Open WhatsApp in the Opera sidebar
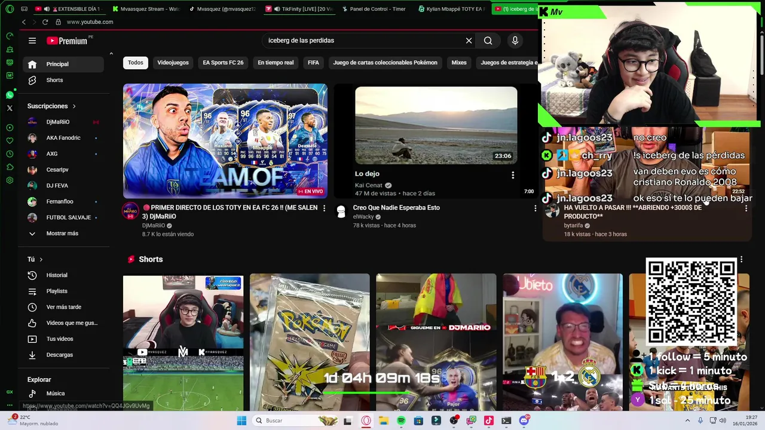Image resolution: width=765 pixels, height=430 pixels. (10, 95)
